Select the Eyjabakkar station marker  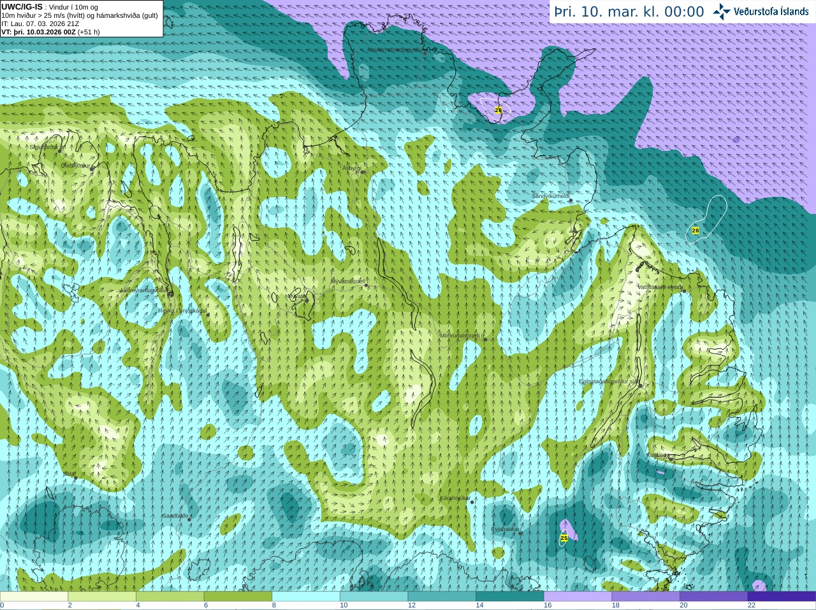click(x=521, y=534)
